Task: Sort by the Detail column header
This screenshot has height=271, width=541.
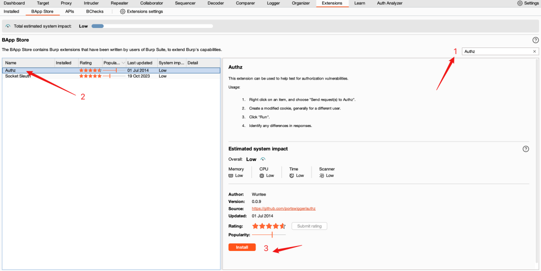Action: [203, 63]
